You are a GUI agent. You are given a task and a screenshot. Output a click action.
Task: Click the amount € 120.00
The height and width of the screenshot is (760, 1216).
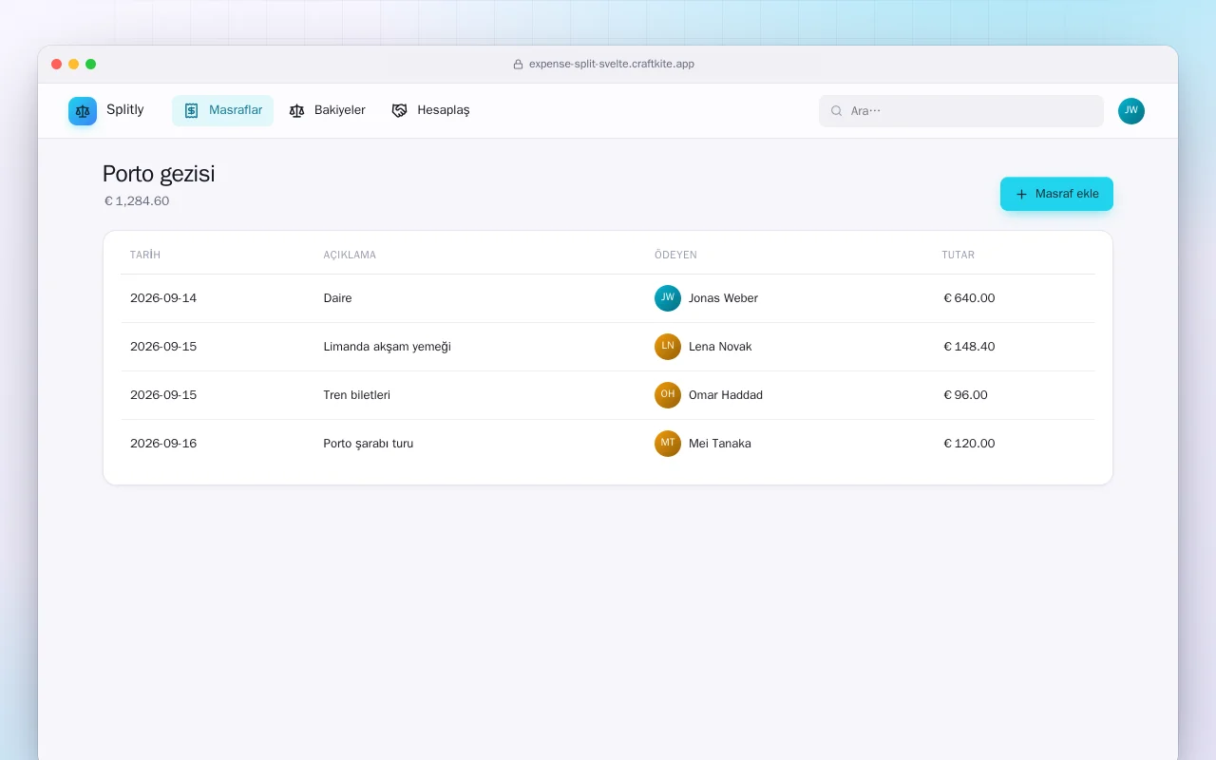[x=969, y=444]
